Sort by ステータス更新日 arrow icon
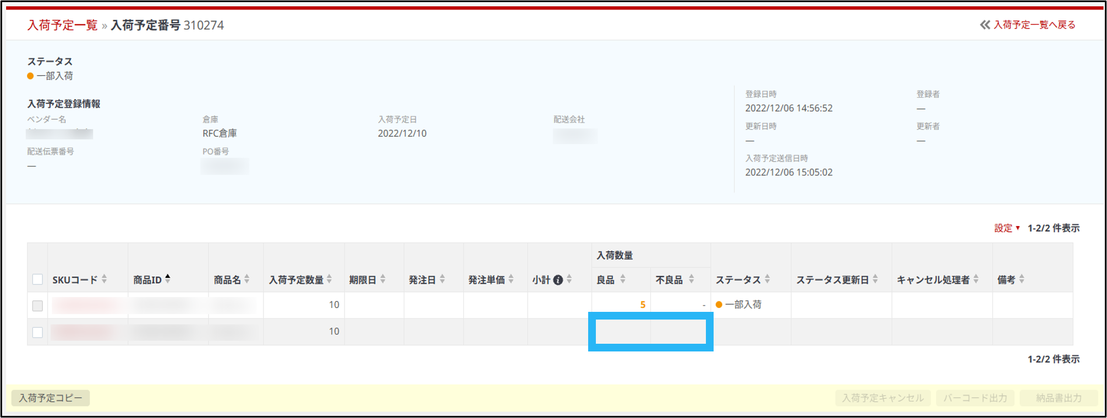 875,279
